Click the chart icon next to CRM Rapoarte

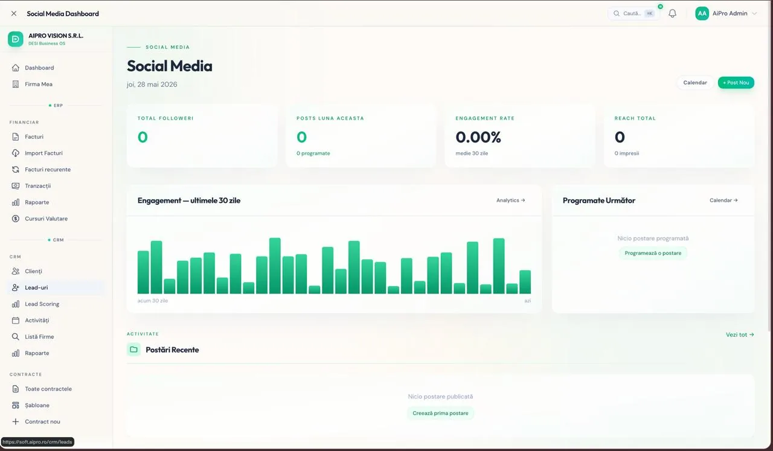(16, 353)
